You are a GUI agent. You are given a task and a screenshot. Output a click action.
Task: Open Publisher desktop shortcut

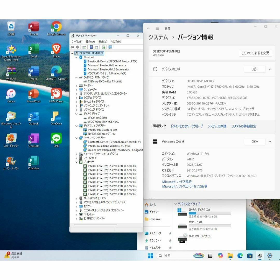click(x=33, y=163)
